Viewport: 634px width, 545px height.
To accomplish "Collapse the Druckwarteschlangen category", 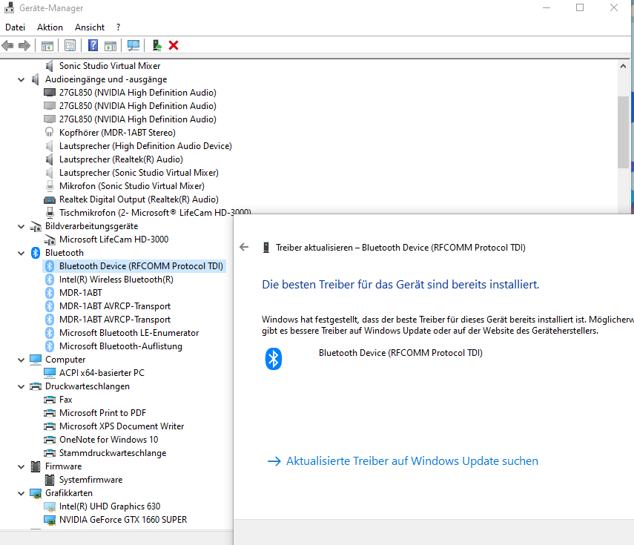I will (21, 386).
